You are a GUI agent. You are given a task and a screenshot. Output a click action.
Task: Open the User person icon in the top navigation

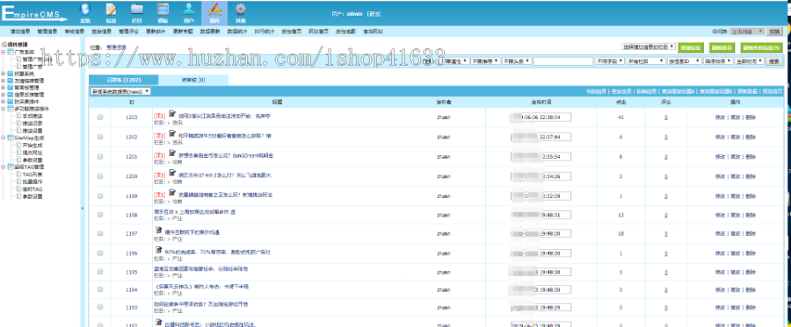(189, 9)
